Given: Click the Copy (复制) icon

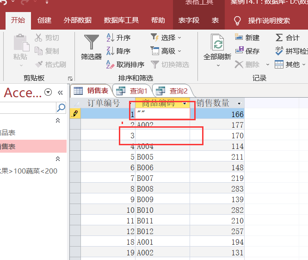Looking at the screenshot, I should (x=38, y=51).
